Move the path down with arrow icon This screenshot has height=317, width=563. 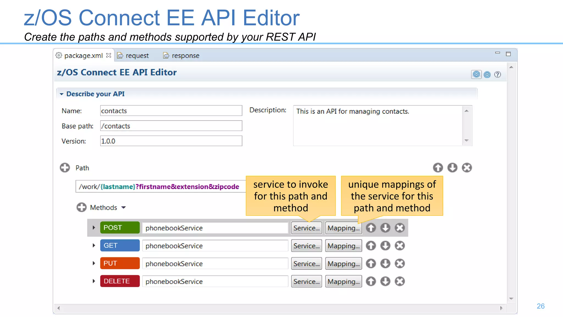click(452, 168)
